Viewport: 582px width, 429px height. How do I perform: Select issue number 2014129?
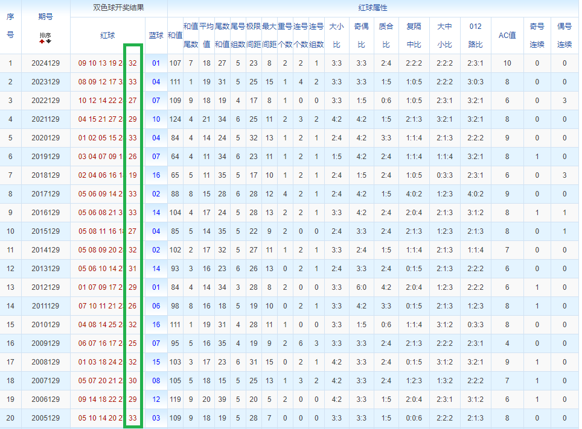[46, 250]
